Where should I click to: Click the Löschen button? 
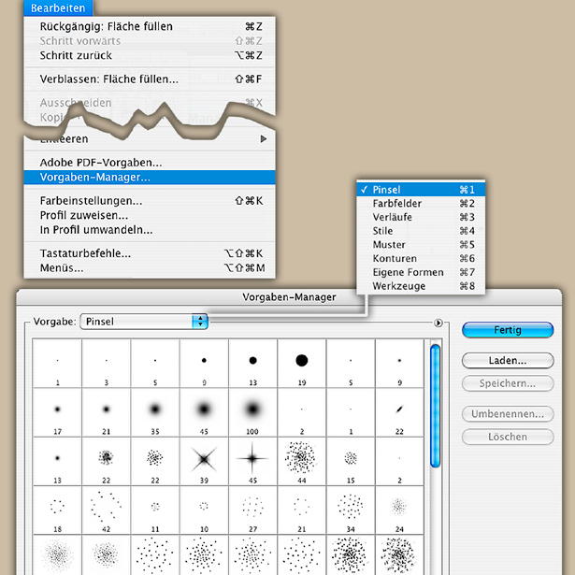(x=508, y=437)
